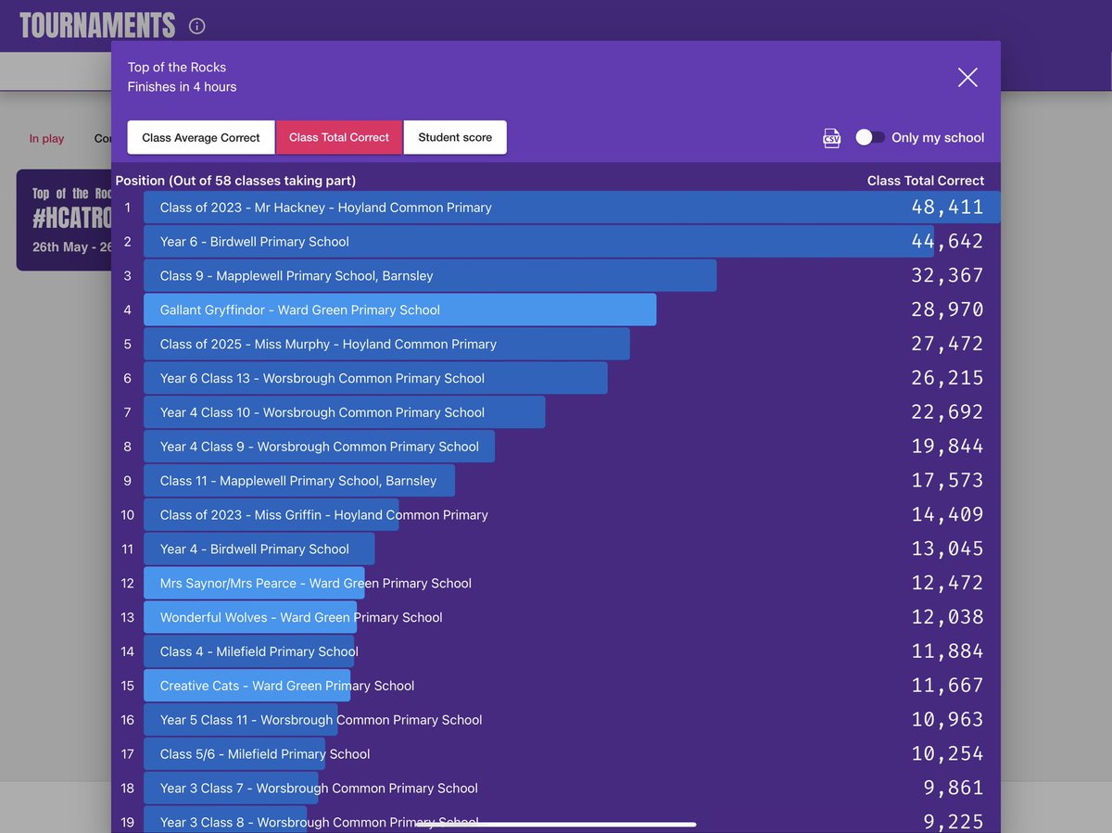Select the Class Total Correct tab

339,137
